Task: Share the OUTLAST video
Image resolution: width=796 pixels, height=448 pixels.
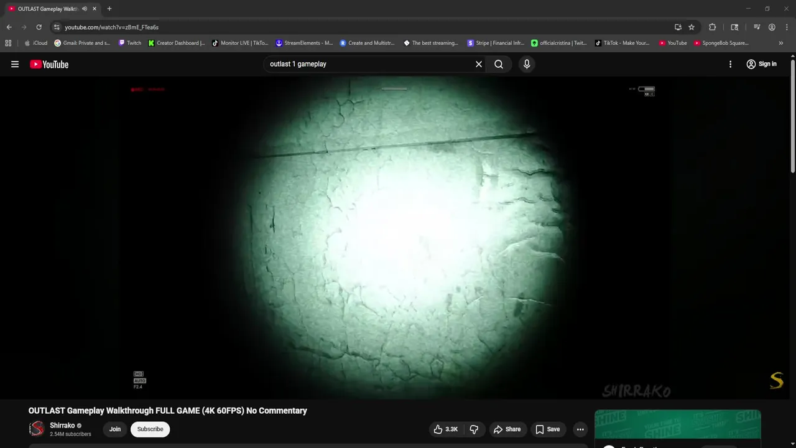Action: [x=507, y=429]
